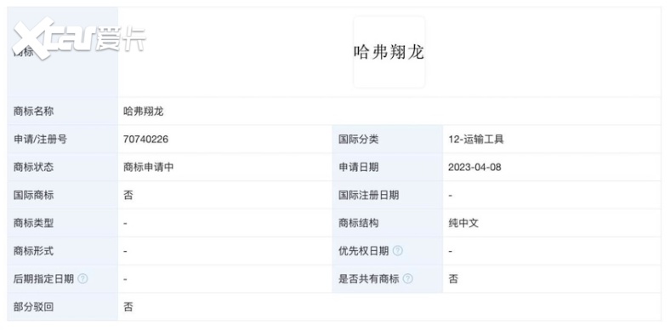This screenshot has height=331, width=670.
Task: Click the 12-运输工具 classification value
Action: pyautogui.click(x=475, y=140)
